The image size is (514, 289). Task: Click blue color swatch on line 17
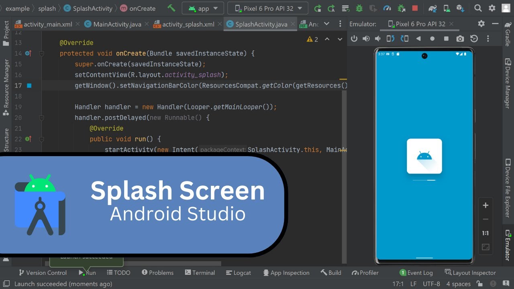[29, 85]
